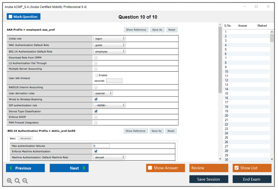Expand the MAC Authentication Default Role dropdown
Image resolution: width=278 pixels, height=190 pixels.
click(x=109, y=45)
